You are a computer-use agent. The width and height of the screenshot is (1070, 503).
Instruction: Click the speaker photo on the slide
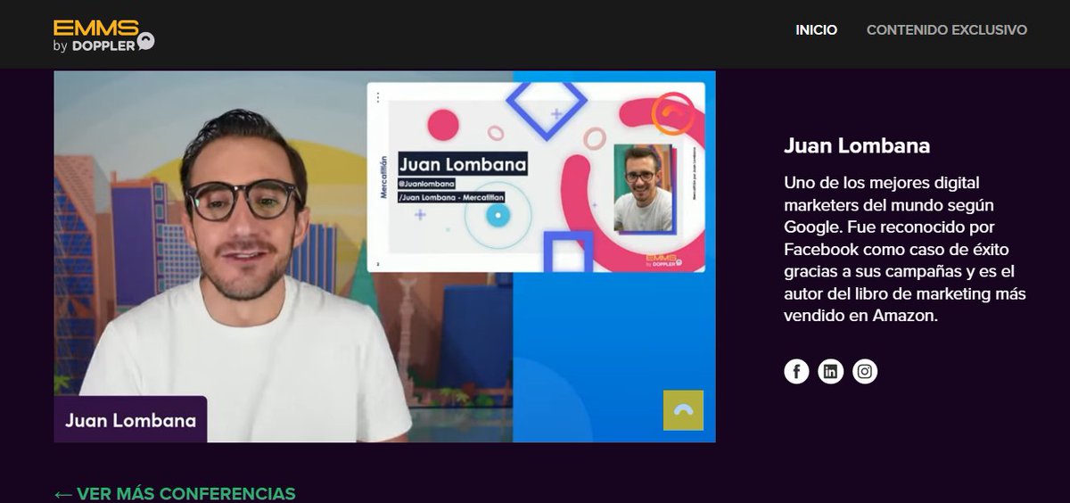[643, 188]
